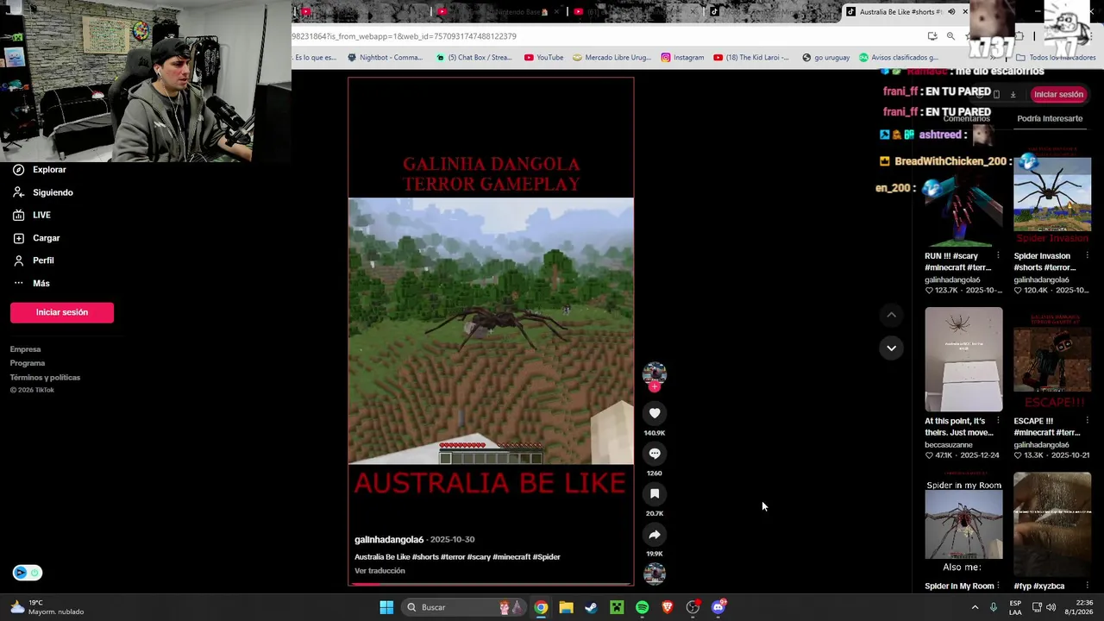Viewport: 1104px width, 621px height.
Task: Switch to Nintendo Base YouTube tab
Action: pyautogui.click(x=500, y=11)
